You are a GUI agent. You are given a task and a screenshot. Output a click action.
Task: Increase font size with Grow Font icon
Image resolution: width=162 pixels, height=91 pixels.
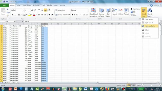point(32,10)
